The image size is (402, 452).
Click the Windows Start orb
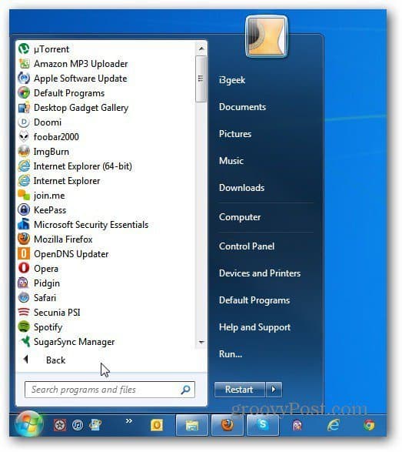point(29,424)
